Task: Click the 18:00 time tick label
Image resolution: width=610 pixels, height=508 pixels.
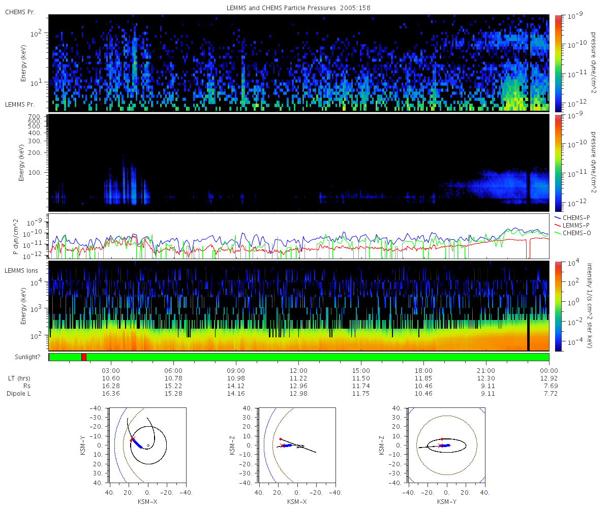Action: click(423, 370)
